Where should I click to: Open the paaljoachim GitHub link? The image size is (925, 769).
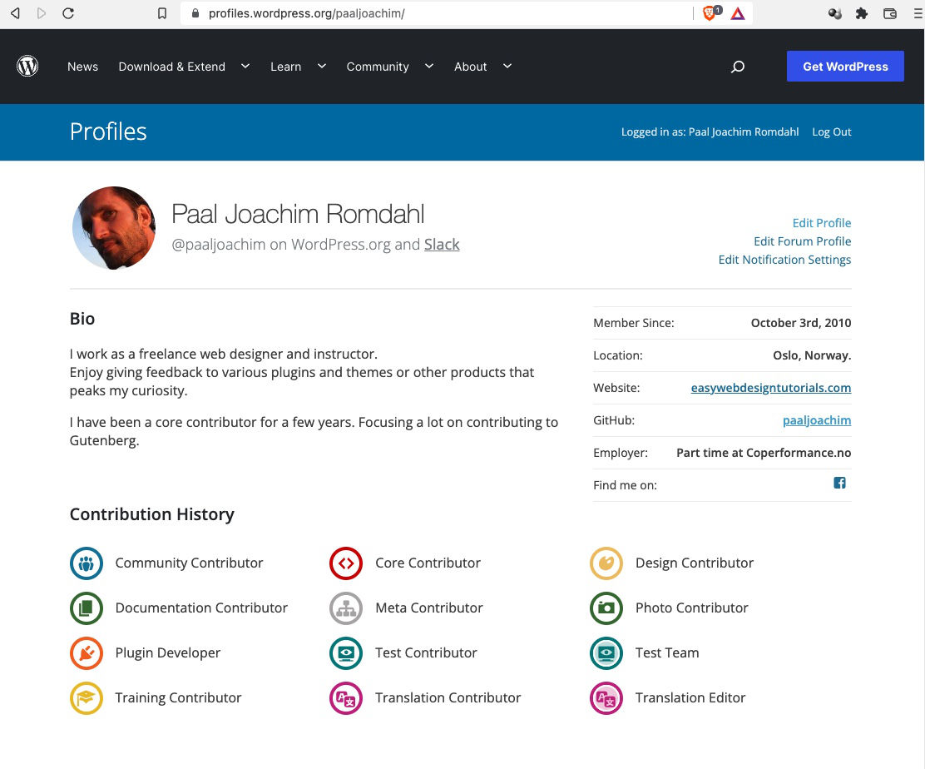(x=817, y=420)
